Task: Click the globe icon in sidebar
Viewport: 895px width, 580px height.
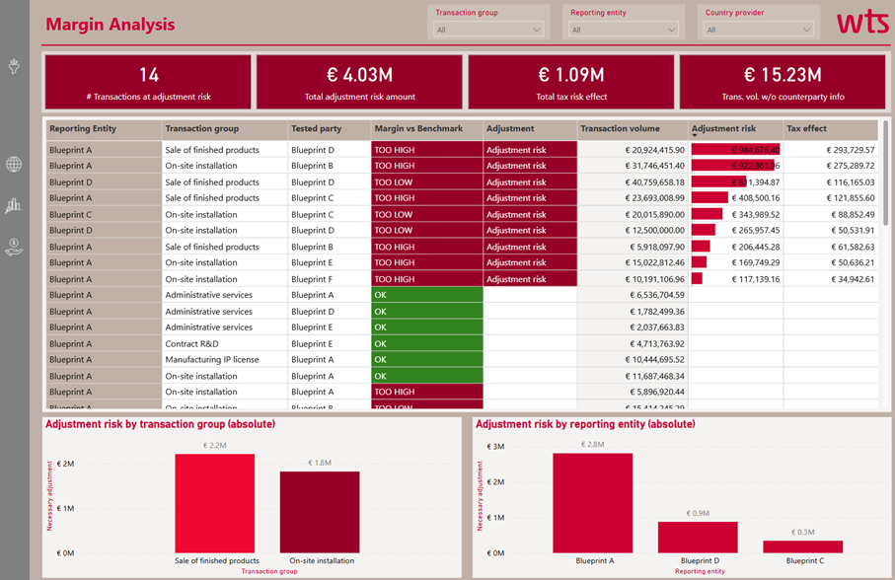Action: pos(14,165)
